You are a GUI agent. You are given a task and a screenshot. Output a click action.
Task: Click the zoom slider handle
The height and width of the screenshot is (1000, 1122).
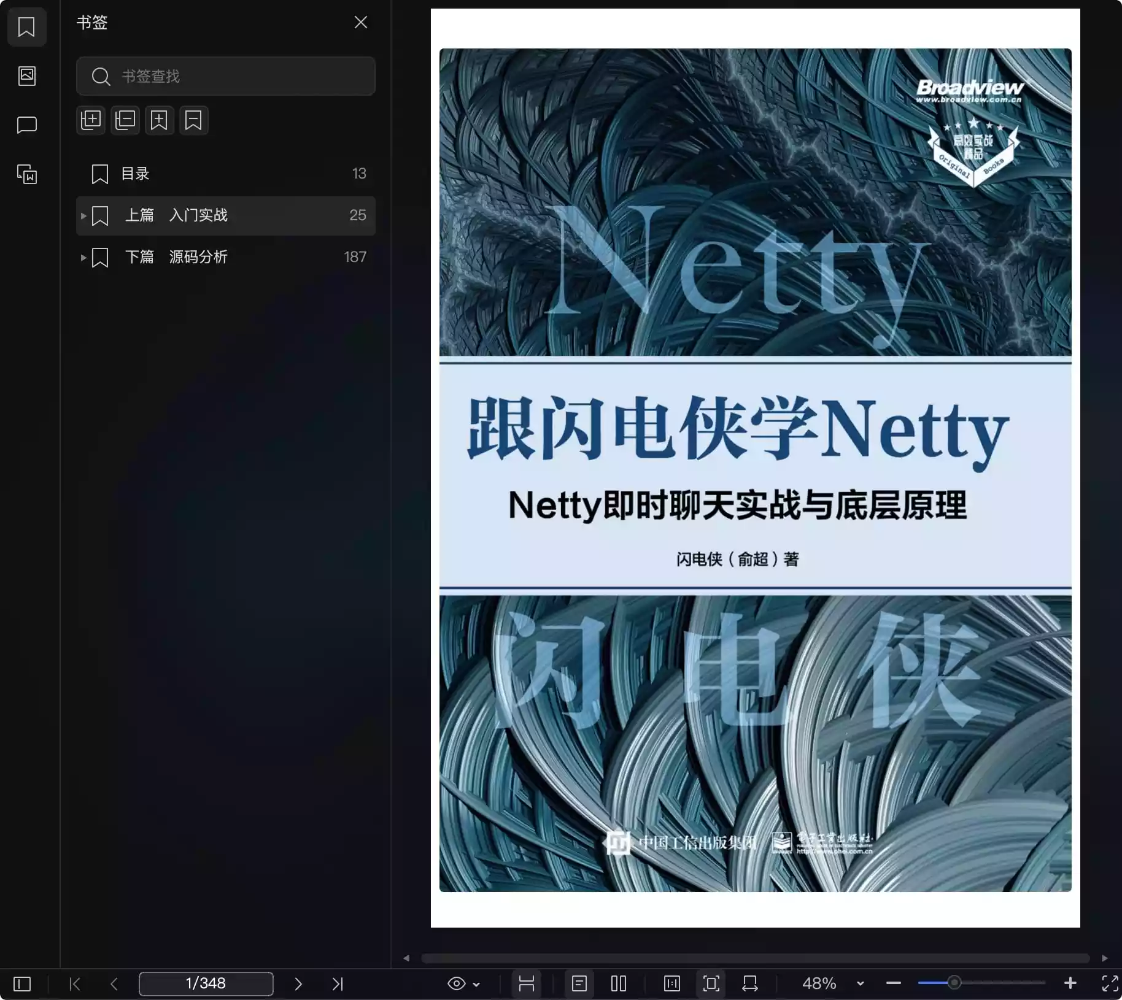click(954, 983)
